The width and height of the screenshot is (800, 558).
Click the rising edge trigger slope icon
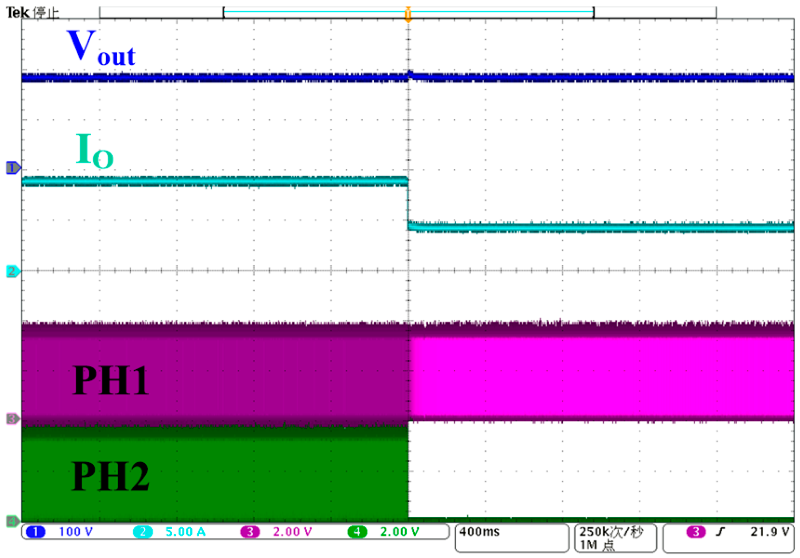[x=720, y=531]
